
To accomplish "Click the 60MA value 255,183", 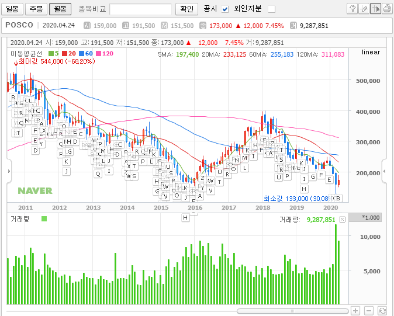I will (282, 54).
